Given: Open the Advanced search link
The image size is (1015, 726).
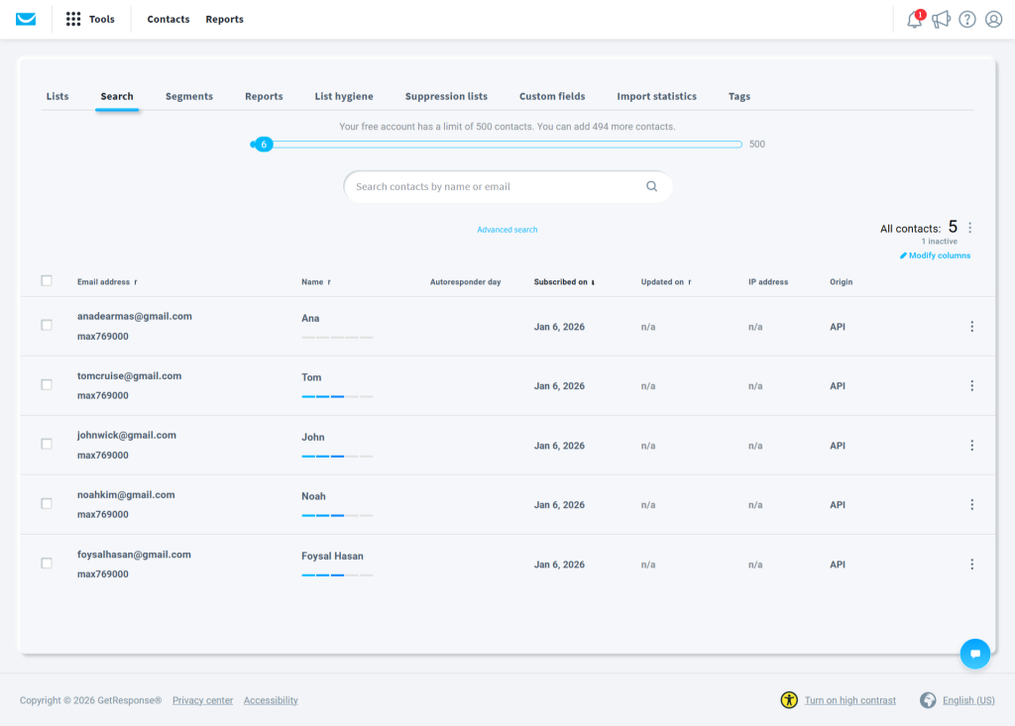Looking at the screenshot, I should click(x=507, y=230).
